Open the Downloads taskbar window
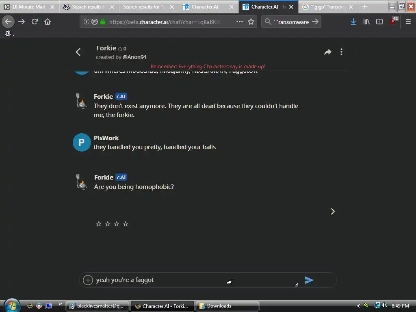This screenshot has height=312, width=416. tap(227, 306)
